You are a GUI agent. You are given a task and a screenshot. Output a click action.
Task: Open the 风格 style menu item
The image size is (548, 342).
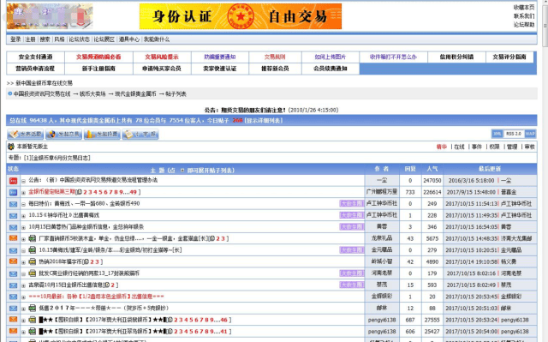point(59,39)
